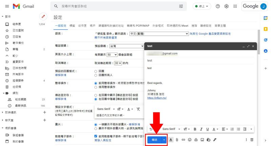271x146 pixels.
Task: Toggle the formatting options A icon
Action: 171,140
